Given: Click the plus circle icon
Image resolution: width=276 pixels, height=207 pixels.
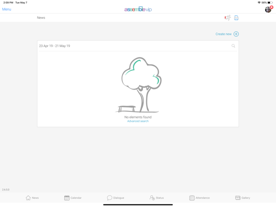Looking at the screenshot, I should [236, 34].
